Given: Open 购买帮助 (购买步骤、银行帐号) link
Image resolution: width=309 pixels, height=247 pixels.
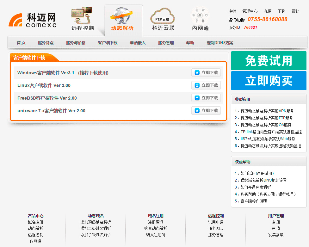Looking at the screenshot, I should point(268,194).
